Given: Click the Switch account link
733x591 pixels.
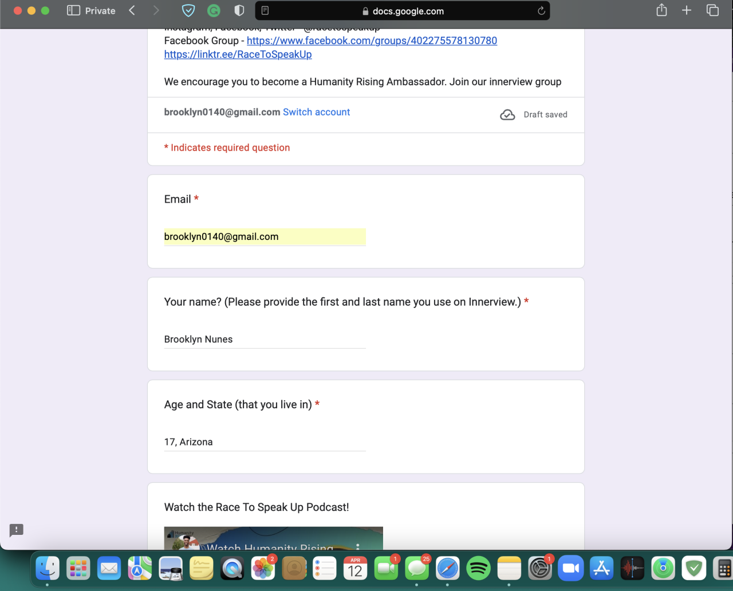Looking at the screenshot, I should click(x=316, y=112).
